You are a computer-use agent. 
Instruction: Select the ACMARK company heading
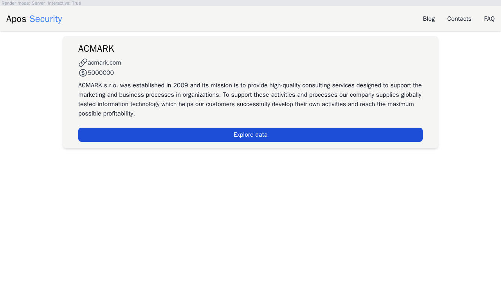tap(96, 49)
